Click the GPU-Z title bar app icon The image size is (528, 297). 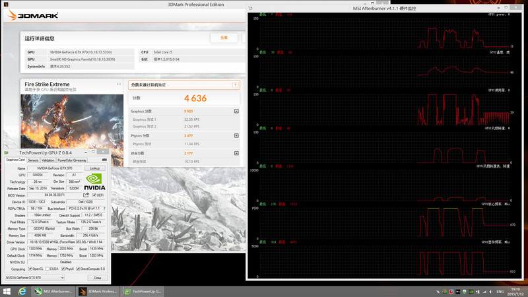point(7,152)
